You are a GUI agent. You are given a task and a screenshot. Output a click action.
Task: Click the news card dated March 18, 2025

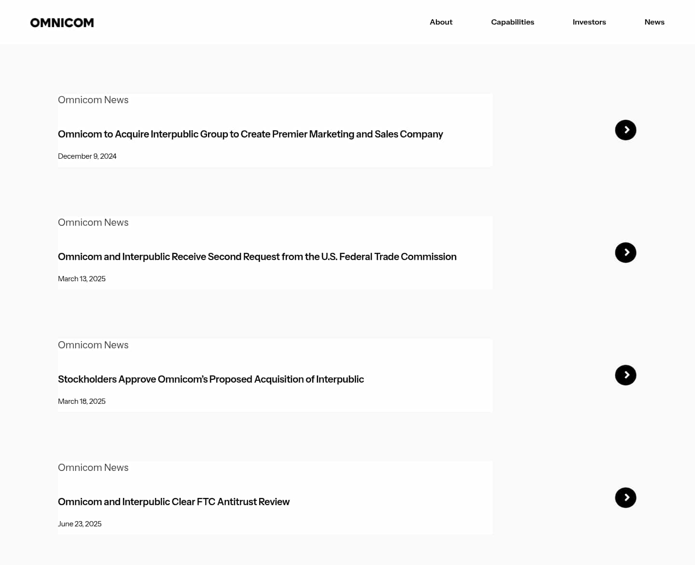pos(275,375)
